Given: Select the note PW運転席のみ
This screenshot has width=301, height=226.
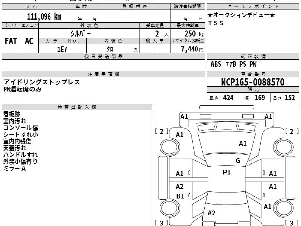Looking at the screenshot, I should [x=22, y=89].
